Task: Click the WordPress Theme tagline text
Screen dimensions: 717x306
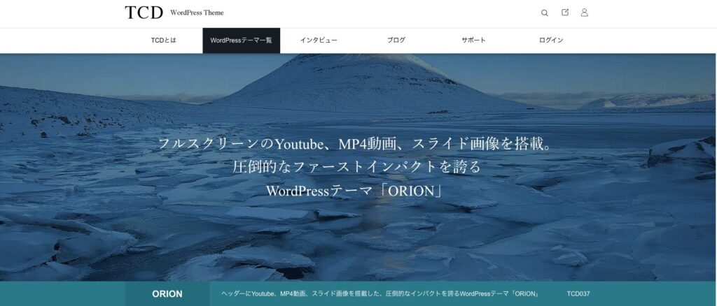Action: (x=197, y=13)
